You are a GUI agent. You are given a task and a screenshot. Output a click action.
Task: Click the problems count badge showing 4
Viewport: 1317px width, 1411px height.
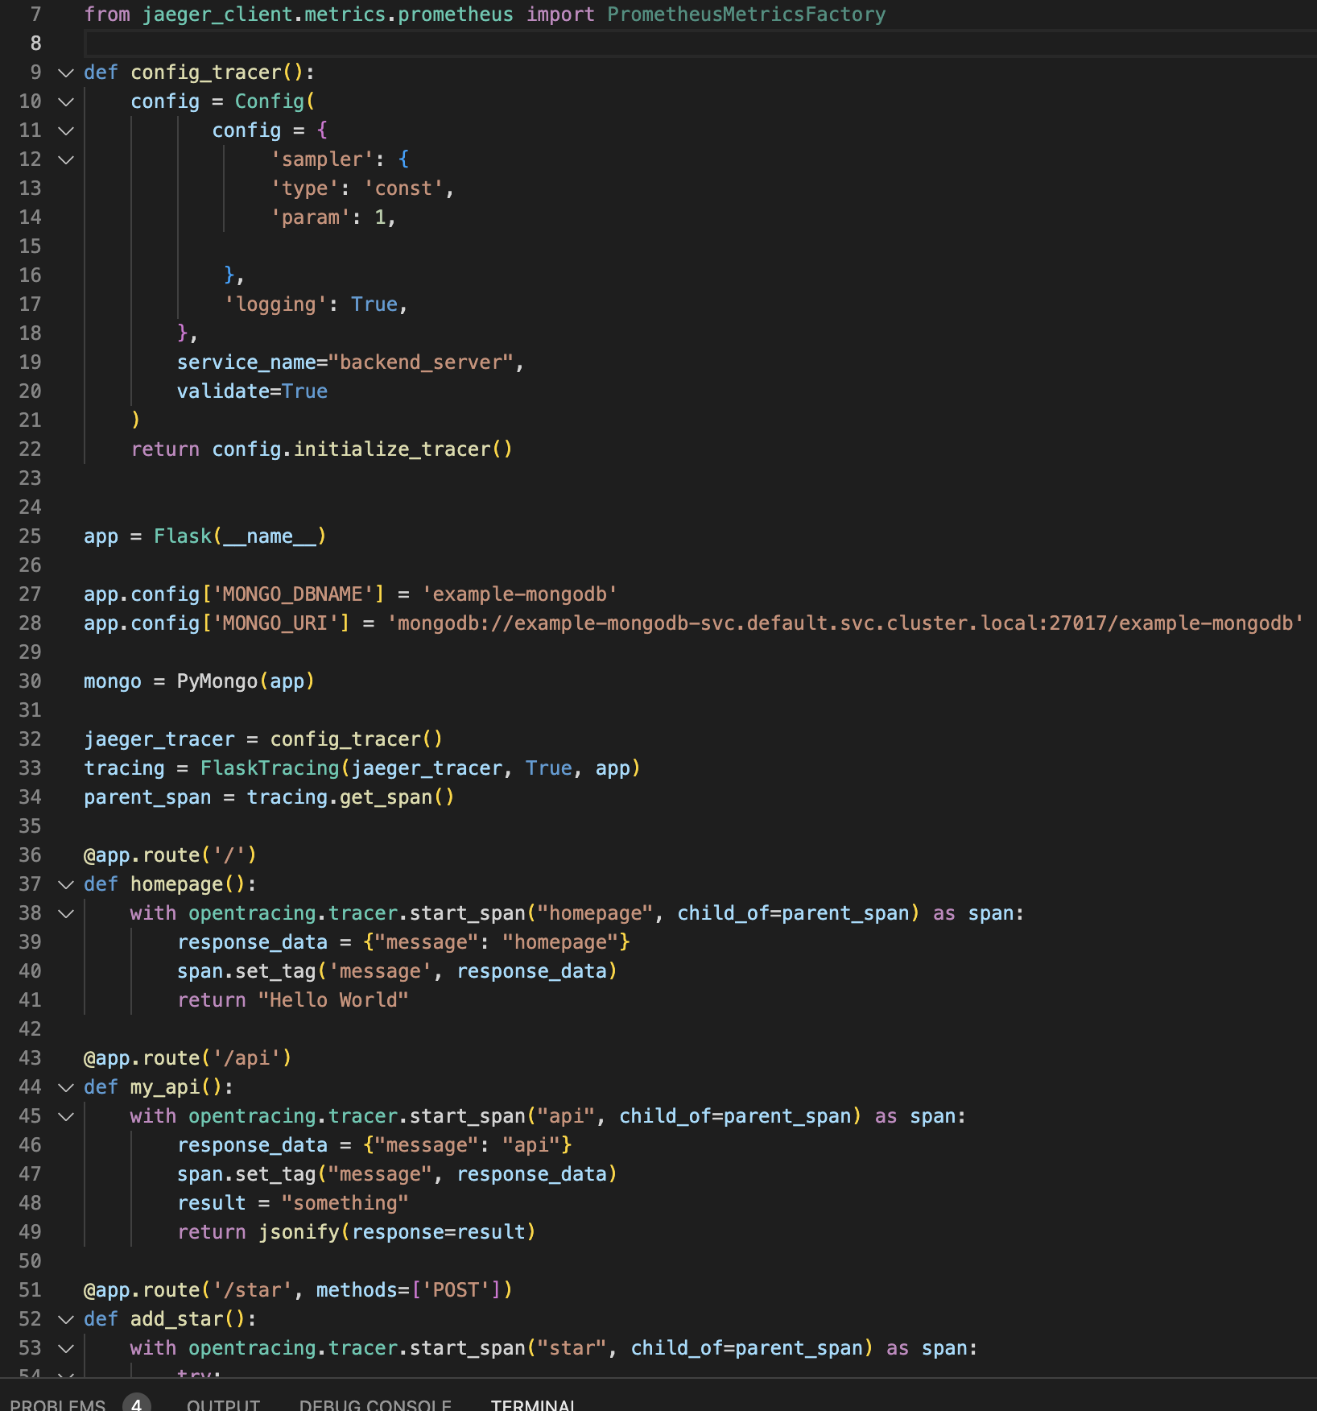click(x=137, y=1403)
